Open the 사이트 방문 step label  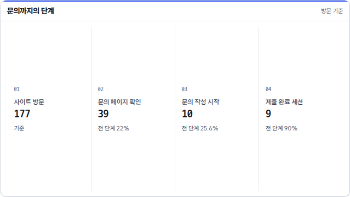tap(29, 102)
